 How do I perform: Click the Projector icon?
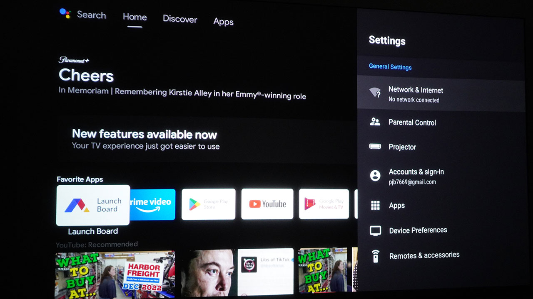(x=375, y=147)
